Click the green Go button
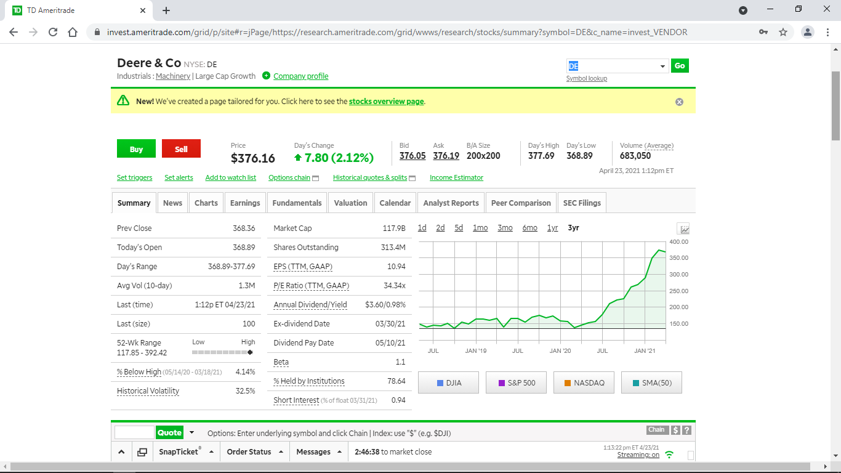The width and height of the screenshot is (841, 473). pos(680,66)
